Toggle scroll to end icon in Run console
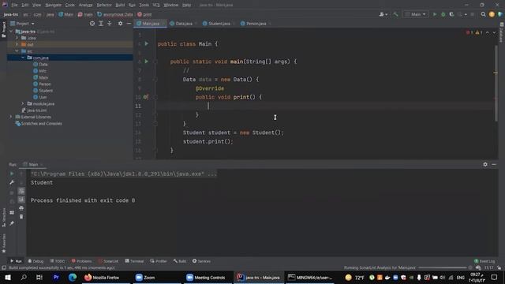The height and width of the screenshot is (284, 505). [21, 200]
